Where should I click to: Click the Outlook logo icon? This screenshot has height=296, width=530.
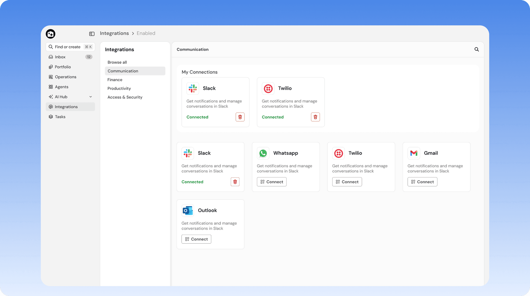pos(188,211)
